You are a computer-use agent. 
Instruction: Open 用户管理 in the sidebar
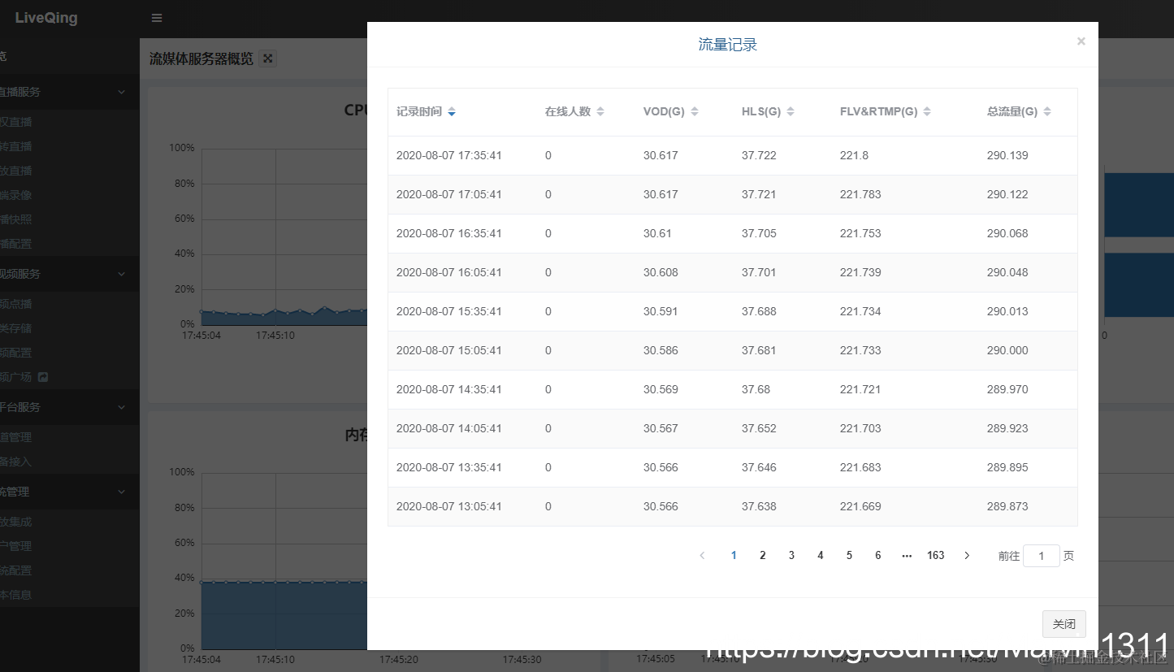coord(16,546)
